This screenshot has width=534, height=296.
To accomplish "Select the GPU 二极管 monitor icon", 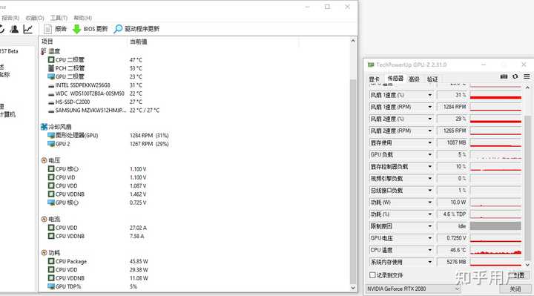I will tap(51, 76).
